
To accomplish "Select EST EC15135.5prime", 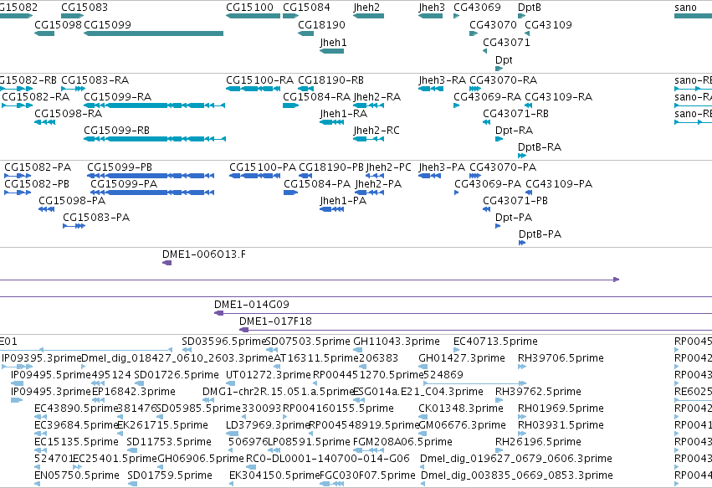I will click(40, 450).
